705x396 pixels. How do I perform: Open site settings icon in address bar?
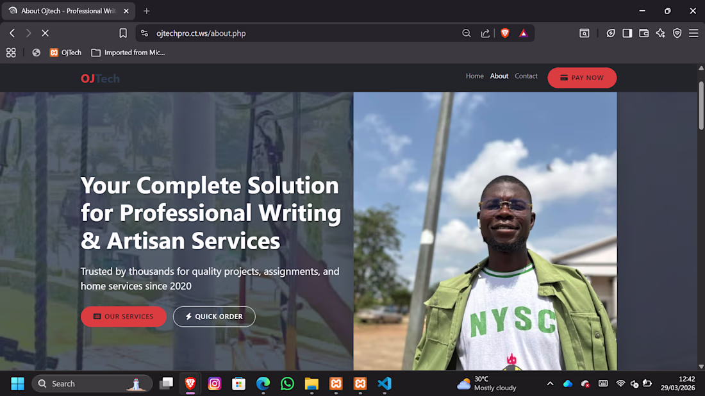coord(144,33)
